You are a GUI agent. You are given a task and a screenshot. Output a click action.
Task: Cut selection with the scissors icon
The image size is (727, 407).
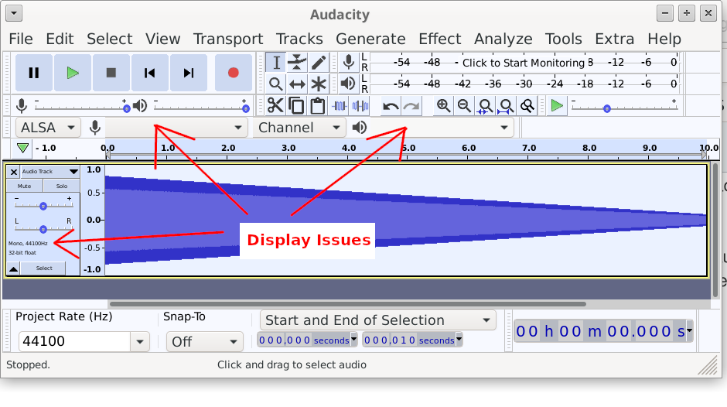click(275, 106)
